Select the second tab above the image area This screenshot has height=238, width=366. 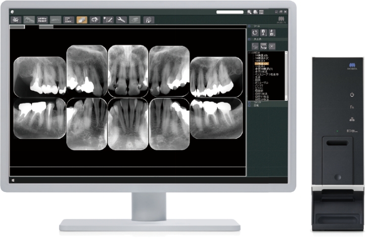tap(46, 27)
